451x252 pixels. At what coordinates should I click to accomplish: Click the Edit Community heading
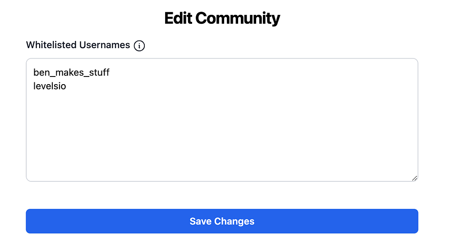point(222,18)
